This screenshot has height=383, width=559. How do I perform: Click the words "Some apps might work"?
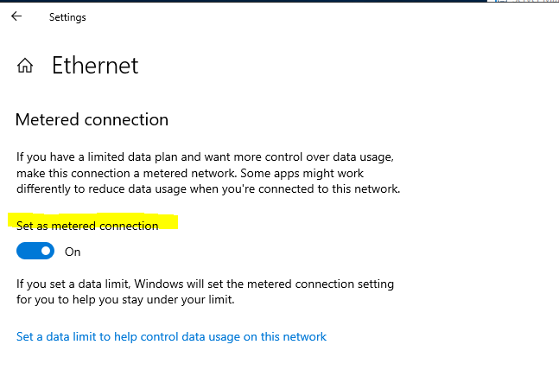point(302,173)
